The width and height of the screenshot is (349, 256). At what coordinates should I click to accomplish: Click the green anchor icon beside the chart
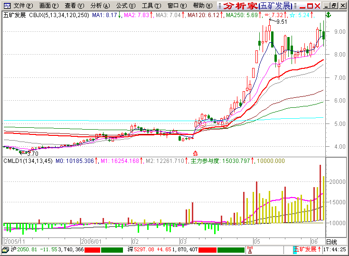click(x=329, y=15)
